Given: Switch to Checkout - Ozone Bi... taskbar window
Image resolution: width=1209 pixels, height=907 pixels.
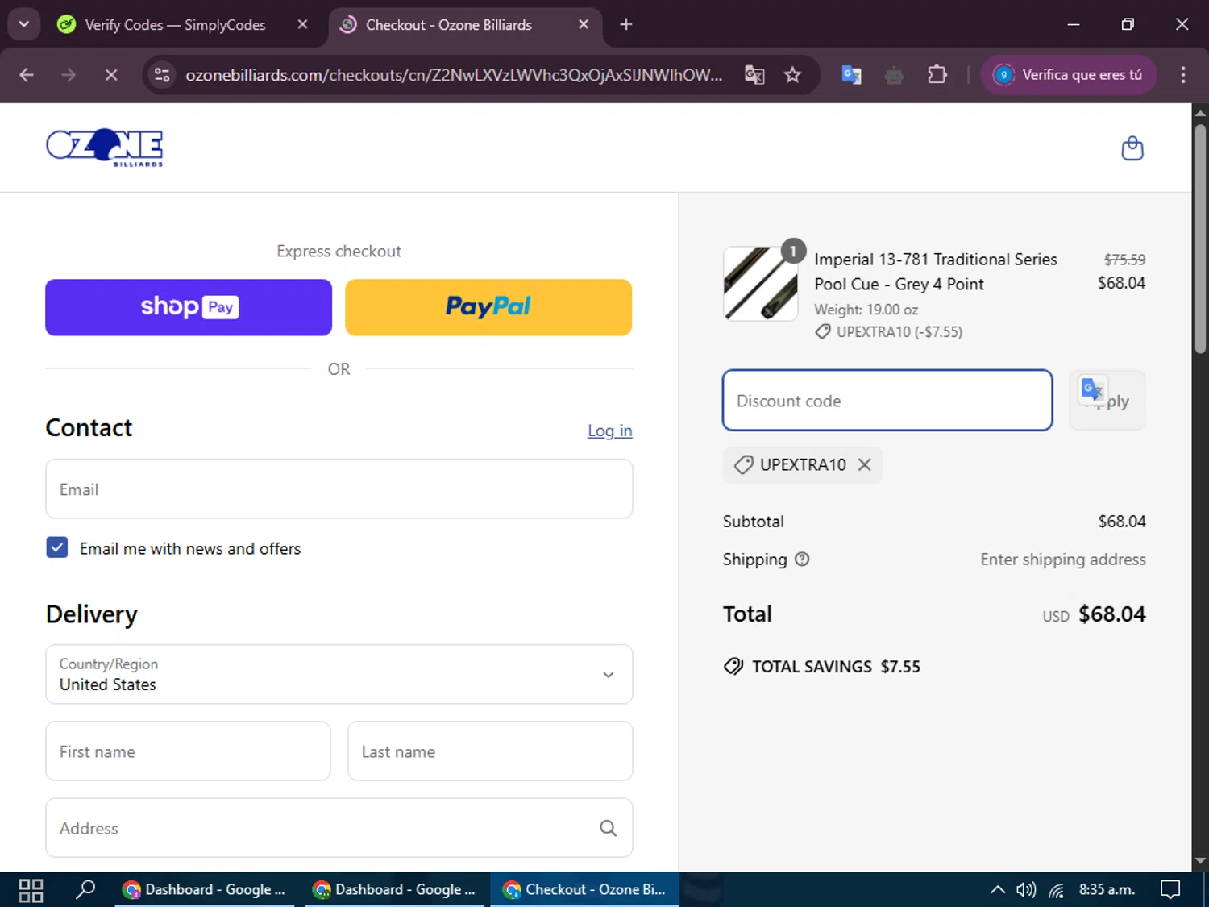Looking at the screenshot, I should pos(585,890).
